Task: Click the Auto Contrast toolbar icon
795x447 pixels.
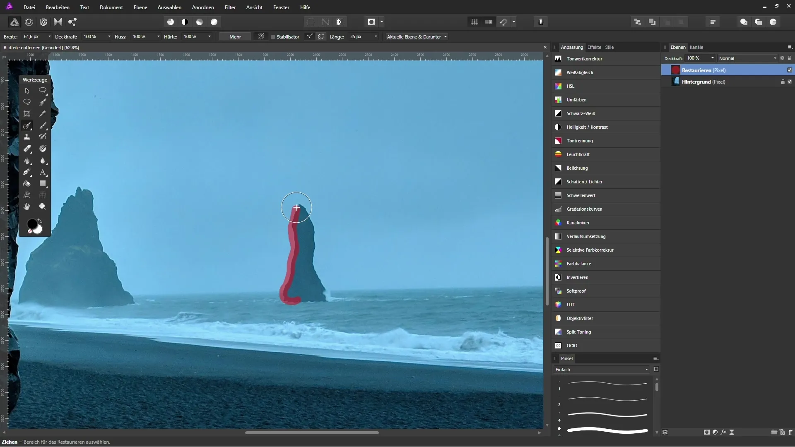Action: (x=185, y=22)
